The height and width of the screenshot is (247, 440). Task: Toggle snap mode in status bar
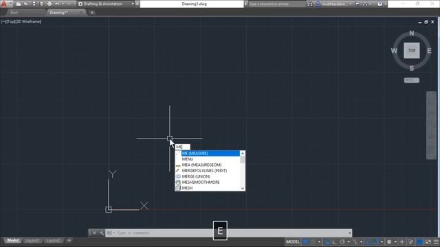[x=313, y=242]
